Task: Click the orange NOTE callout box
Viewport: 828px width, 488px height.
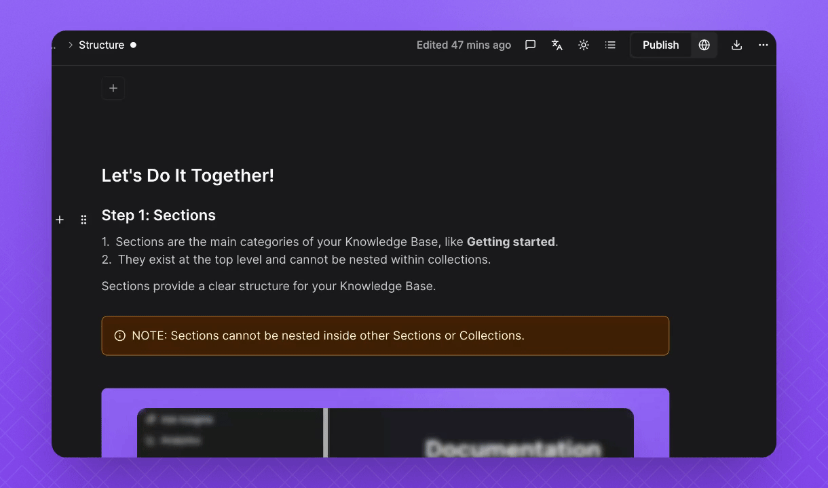Action: (x=385, y=335)
